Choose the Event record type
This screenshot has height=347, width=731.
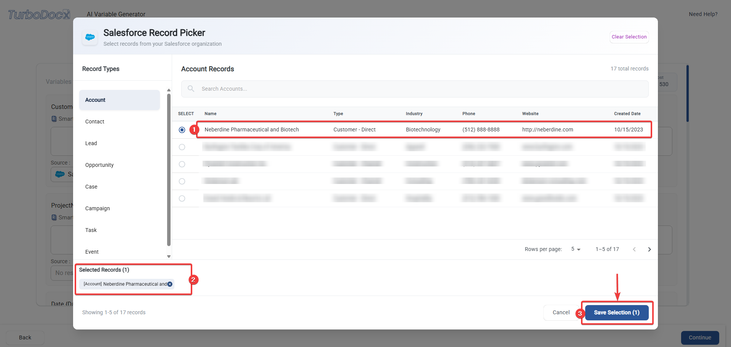(120, 252)
